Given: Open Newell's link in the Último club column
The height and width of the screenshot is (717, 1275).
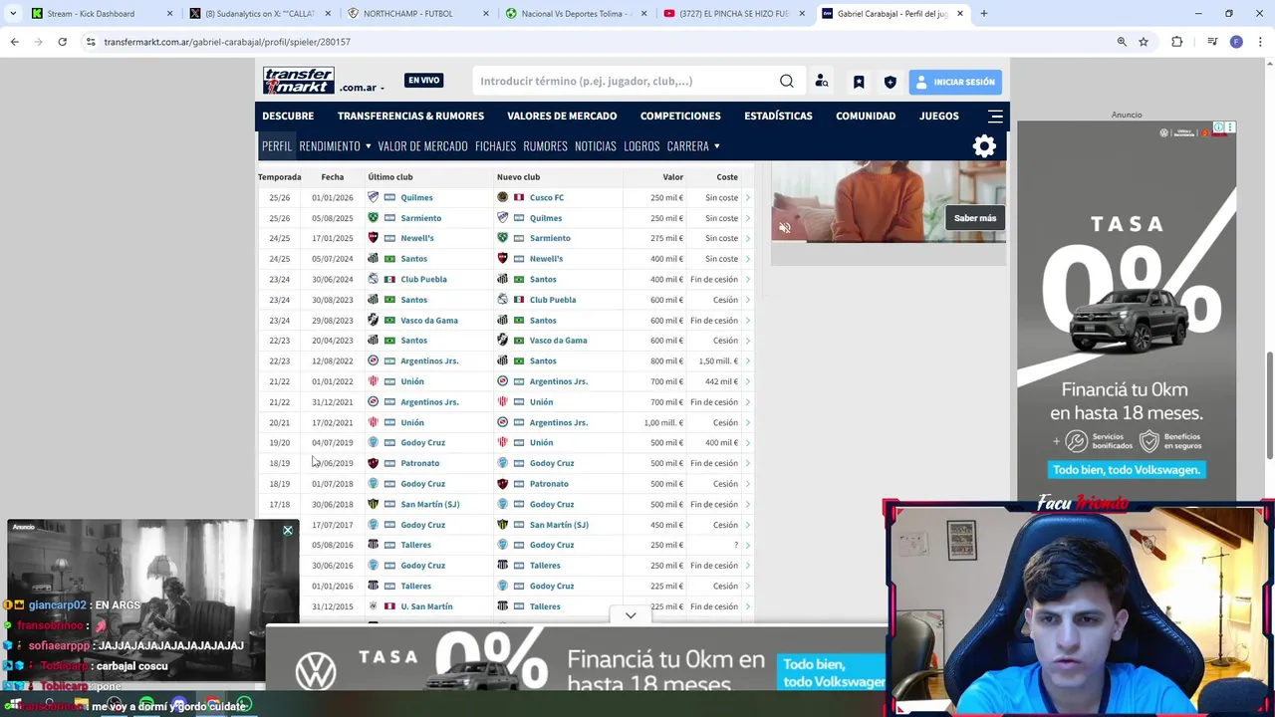Looking at the screenshot, I should 416,238.
